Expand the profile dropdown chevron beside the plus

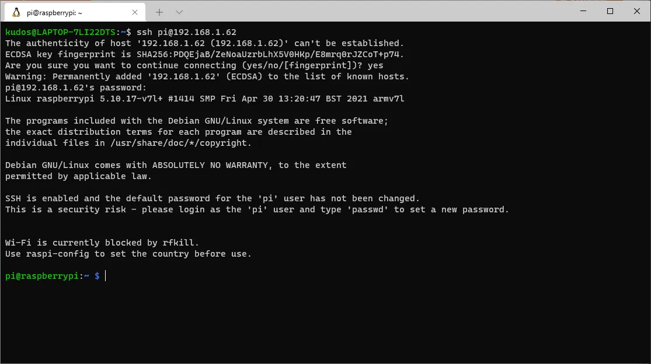point(179,12)
